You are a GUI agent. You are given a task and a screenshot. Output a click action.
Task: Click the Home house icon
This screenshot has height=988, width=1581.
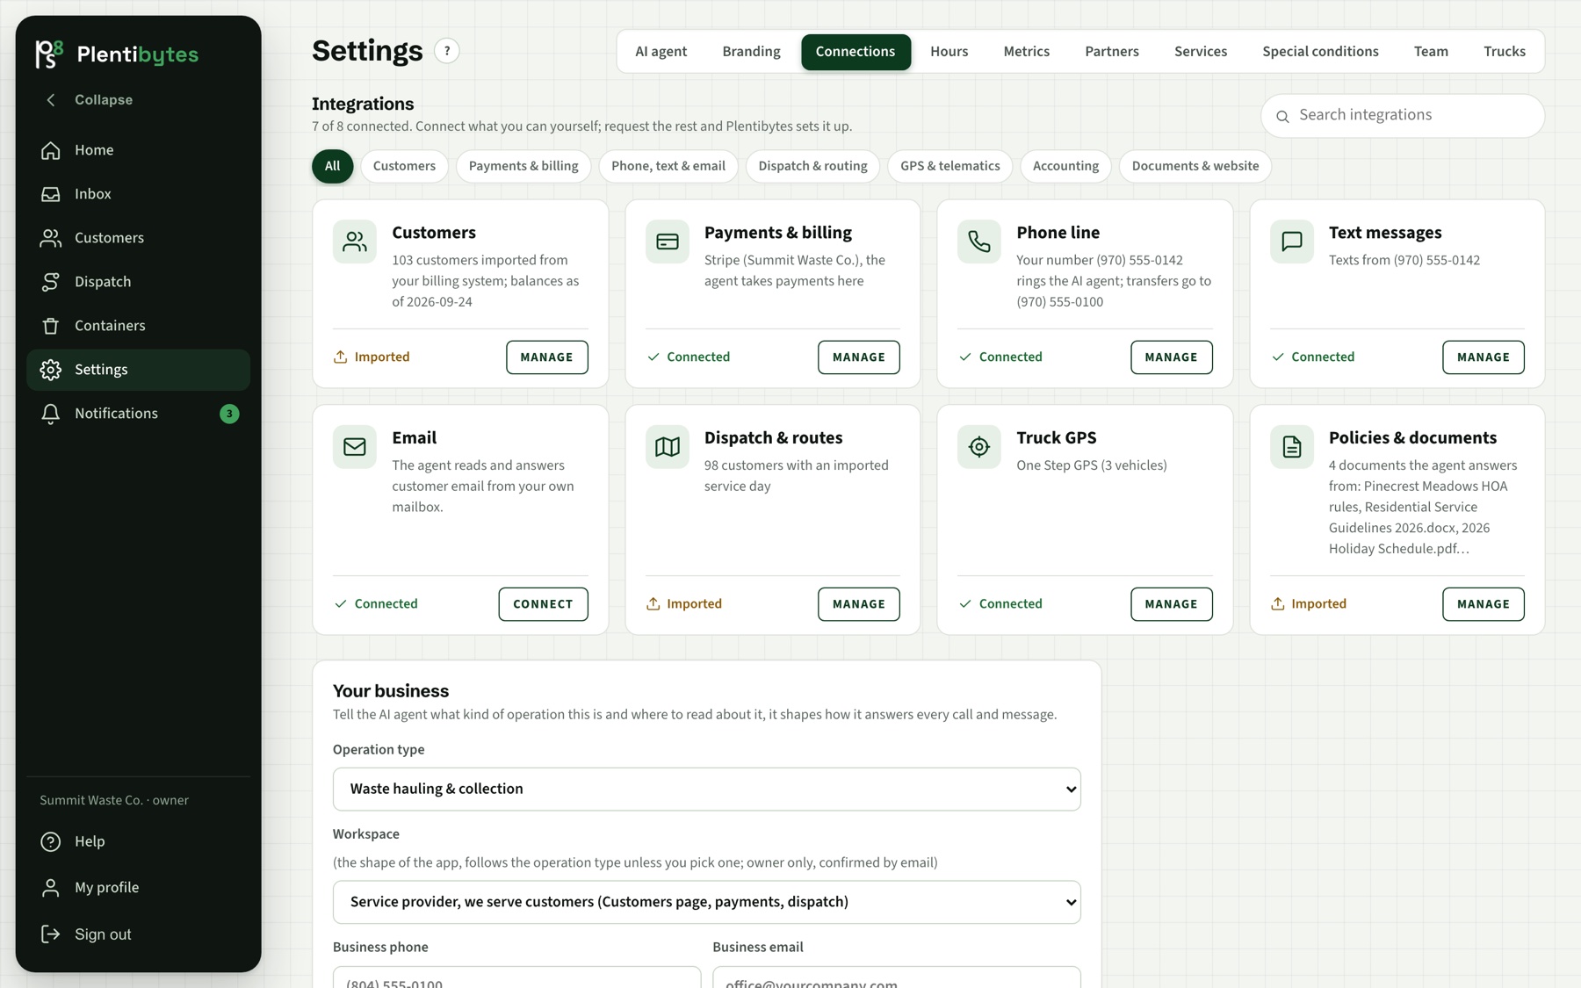pyautogui.click(x=51, y=150)
